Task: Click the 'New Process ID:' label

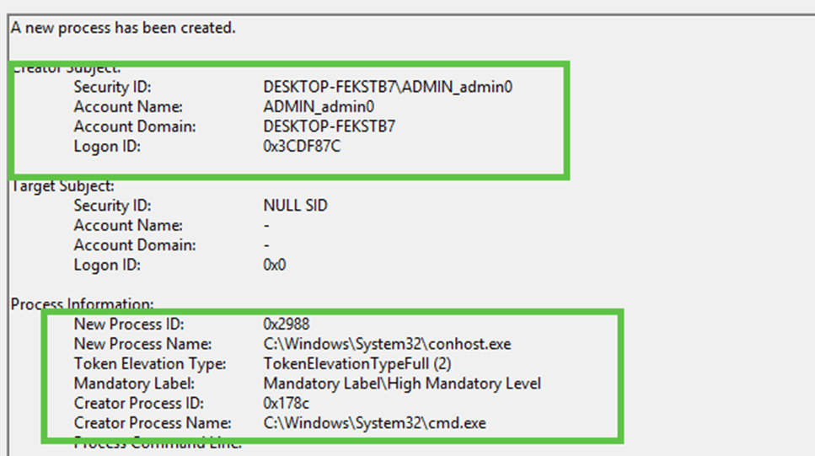Action: click(x=129, y=324)
